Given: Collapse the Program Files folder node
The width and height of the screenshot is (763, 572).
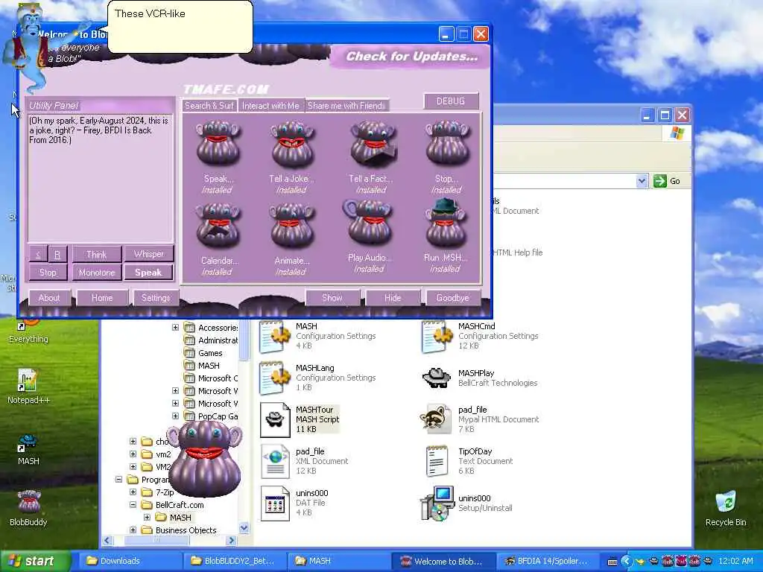Looking at the screenshot, I should click(x=118, y=479).
